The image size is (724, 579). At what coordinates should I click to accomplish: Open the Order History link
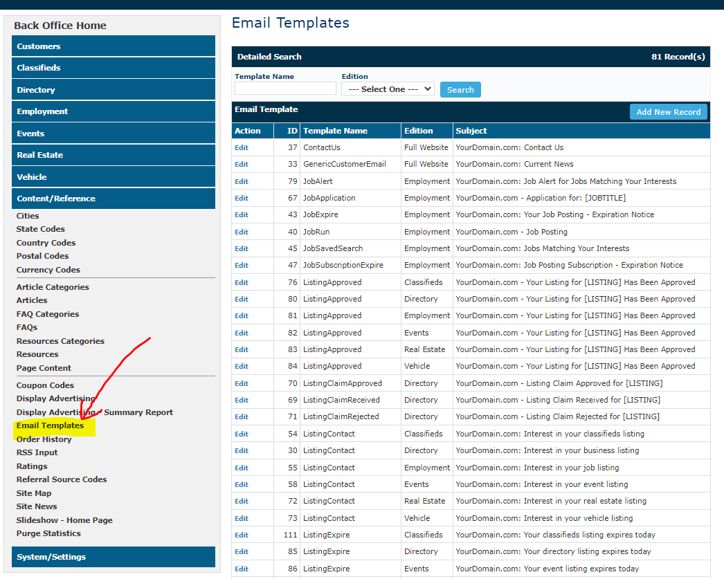44,439
